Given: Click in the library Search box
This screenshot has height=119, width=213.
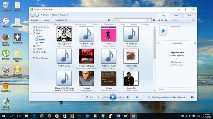Looking at the screenshot, I should [x=130, y=20].
